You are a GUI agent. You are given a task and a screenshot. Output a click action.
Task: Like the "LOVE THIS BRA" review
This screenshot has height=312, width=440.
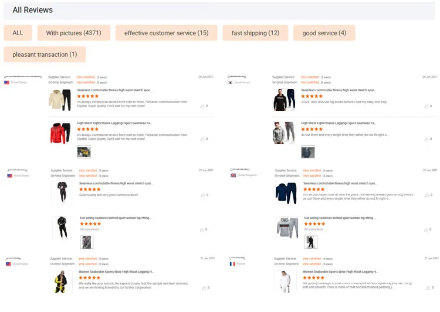point(427,106)
